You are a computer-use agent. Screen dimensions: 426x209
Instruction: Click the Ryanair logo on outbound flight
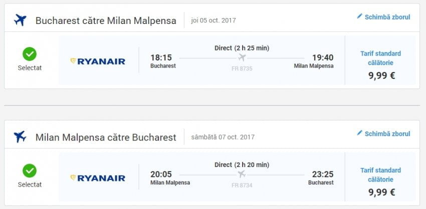coord(98,61)
